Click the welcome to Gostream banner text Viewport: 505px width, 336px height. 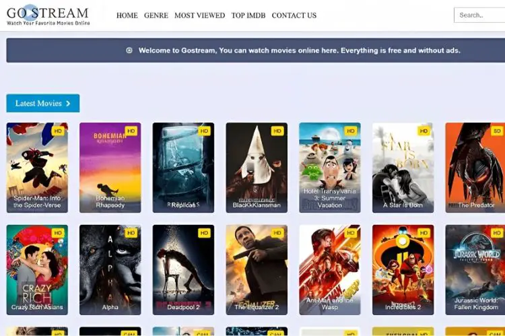click(300, 51)
